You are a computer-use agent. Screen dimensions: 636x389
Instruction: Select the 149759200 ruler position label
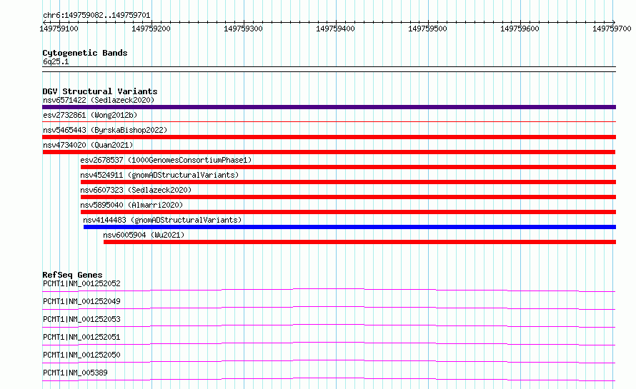tap(151, 29)
